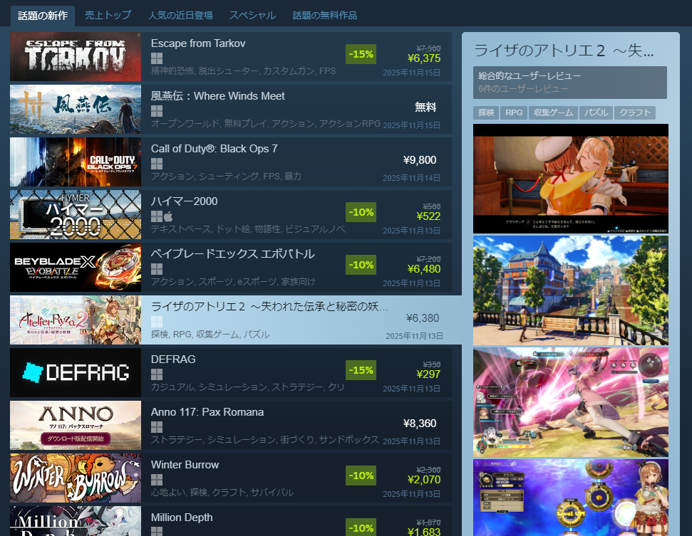
Task: Select the スペシャル tab
Action: coord(252,16)
